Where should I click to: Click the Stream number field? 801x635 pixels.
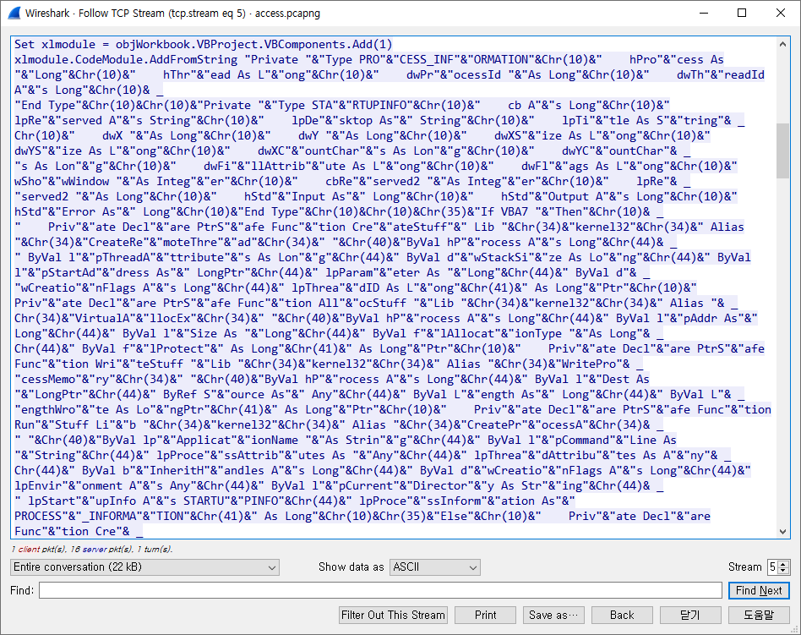(773, 567)
